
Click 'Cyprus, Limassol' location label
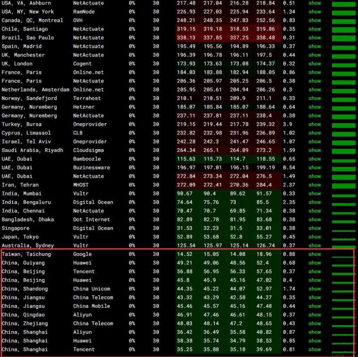26,133
